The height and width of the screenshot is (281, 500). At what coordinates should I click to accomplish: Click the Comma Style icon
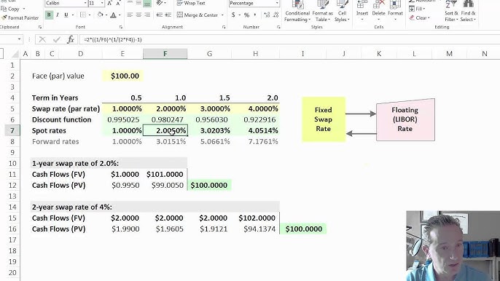click(255, 15)
